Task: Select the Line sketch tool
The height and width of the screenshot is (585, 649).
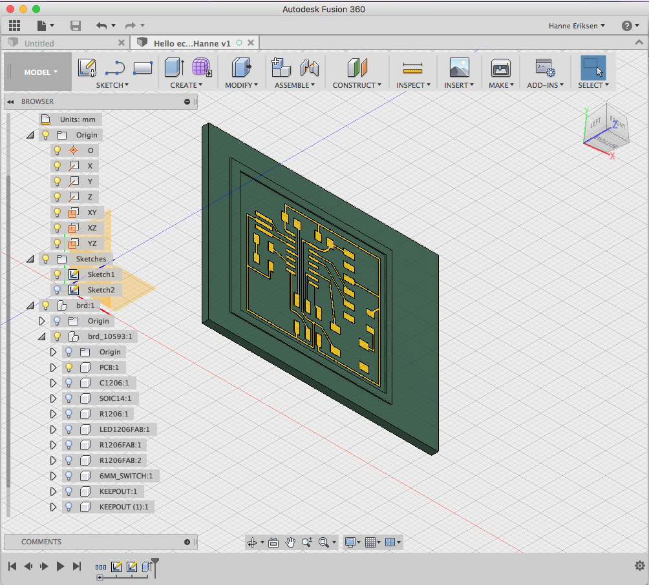Action: (x=114, y=68)
